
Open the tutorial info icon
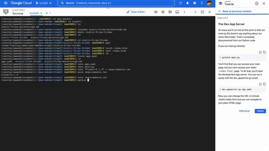[x=257, y=3]
